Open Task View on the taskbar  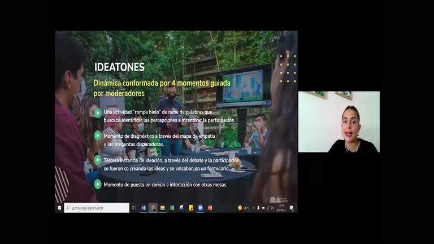[x=134, y=208]
